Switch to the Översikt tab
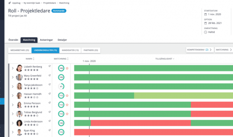 [13, 40]
